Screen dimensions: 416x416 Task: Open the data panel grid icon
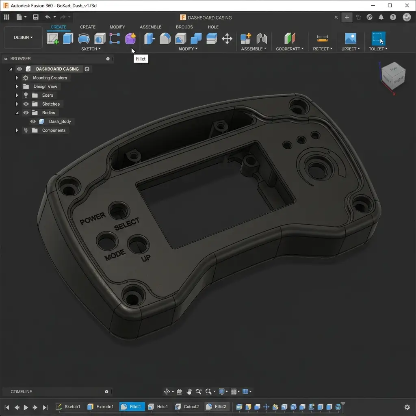coord(6,17)
